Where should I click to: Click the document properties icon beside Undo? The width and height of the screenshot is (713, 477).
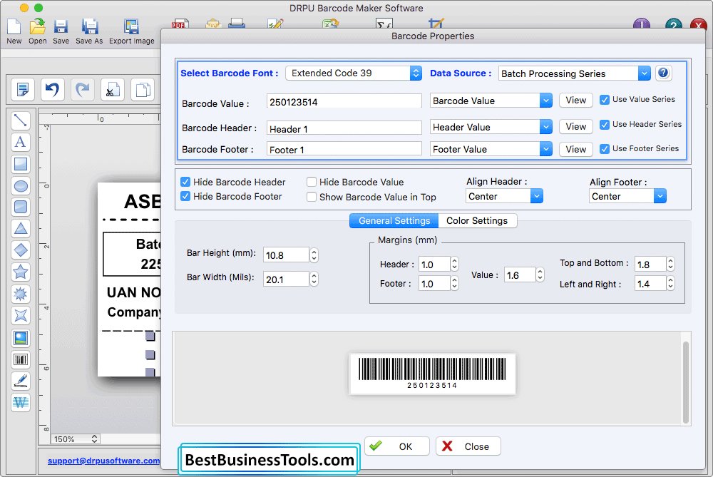22,89
